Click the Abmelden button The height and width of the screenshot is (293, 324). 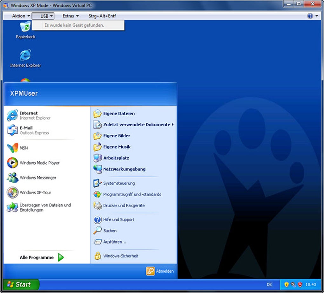(x=160, y=271)
